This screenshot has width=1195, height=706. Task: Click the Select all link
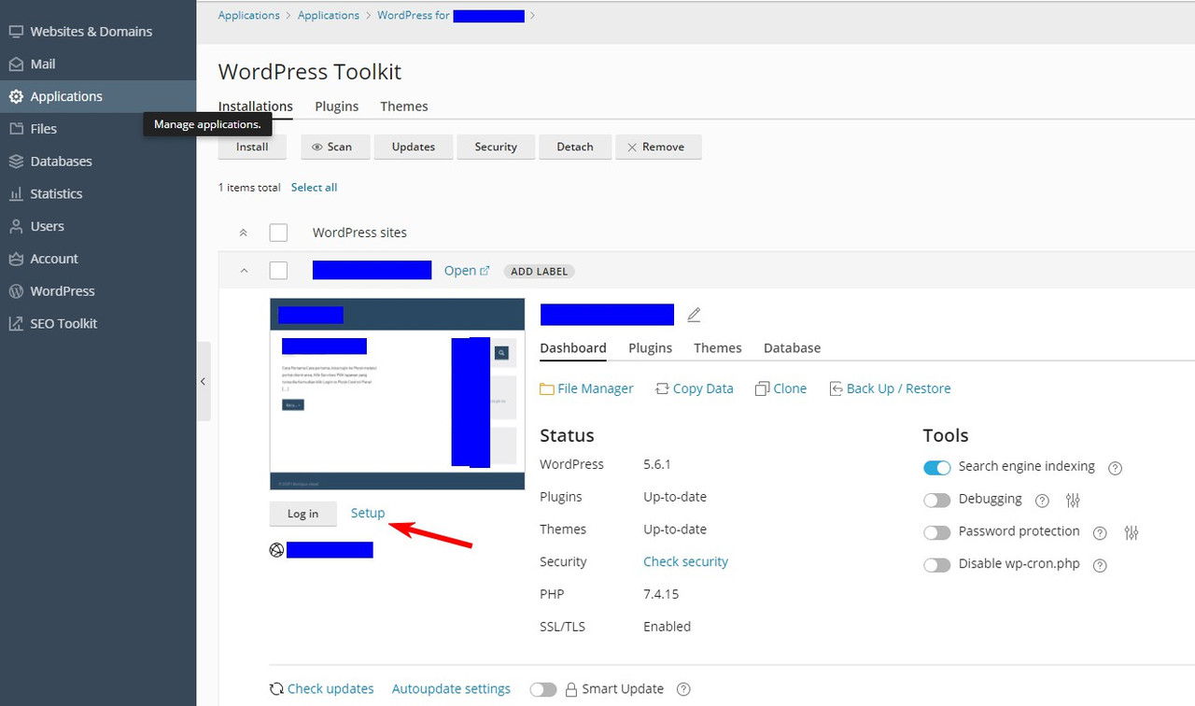pos(314,188)
